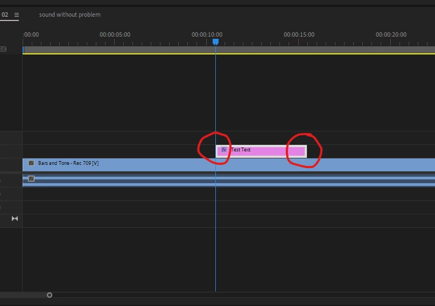Select the Bars and Tone - Rec 709 [V] clip
The image size is (435, 306).
(229, 165)
